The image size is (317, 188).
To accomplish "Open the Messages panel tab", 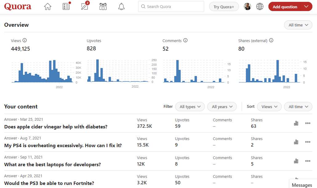I will (302, 185).
